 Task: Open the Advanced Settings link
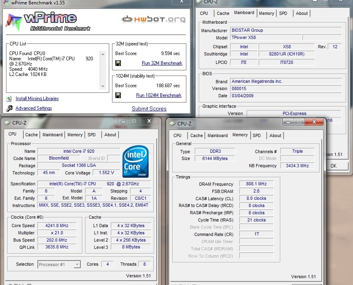[34, 108]
